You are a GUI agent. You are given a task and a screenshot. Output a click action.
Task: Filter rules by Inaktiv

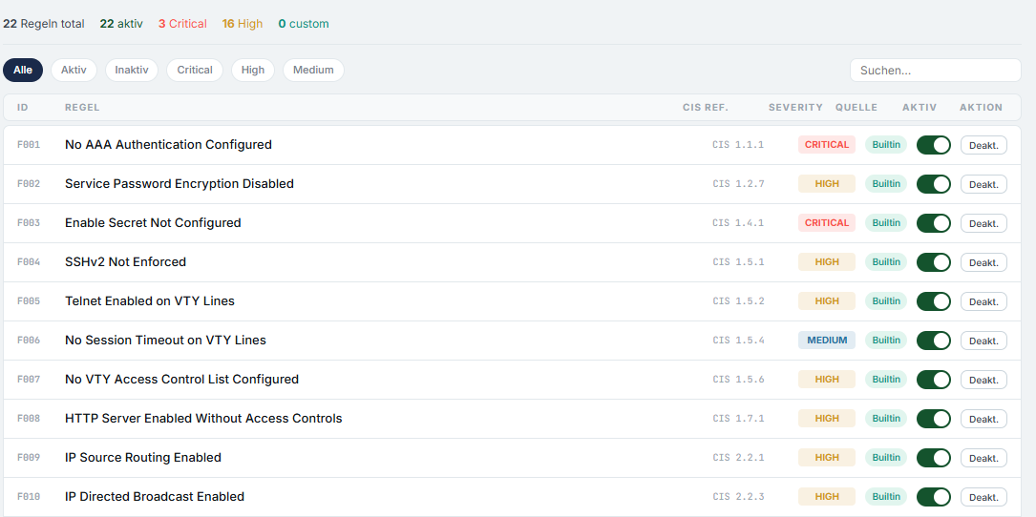pos(132,70)
